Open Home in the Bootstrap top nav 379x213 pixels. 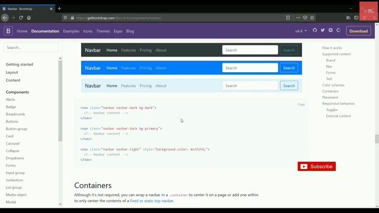click(22, 31)
